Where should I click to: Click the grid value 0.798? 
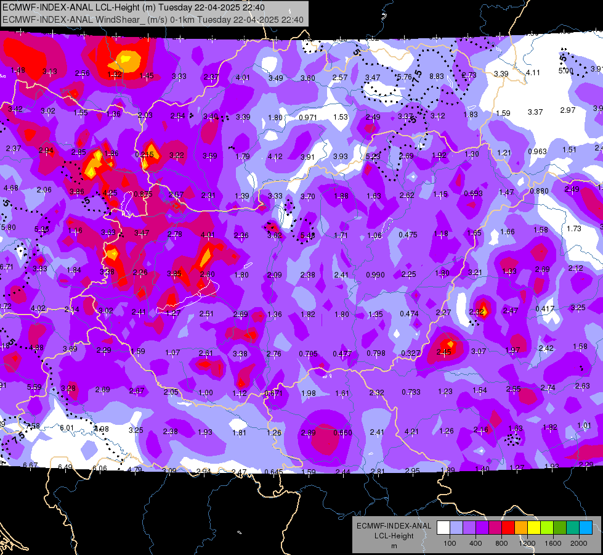coord(376,353)
